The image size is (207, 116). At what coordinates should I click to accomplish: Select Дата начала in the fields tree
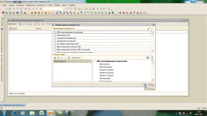(104, 64)
